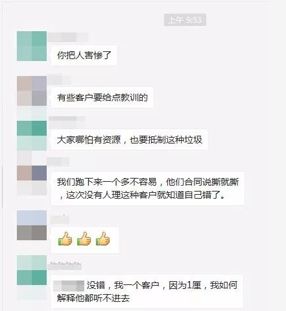The width and height of the screenshot is (286, 311).
Task: Click the 上午 9:53 timestamp label
Action: (x=185, y=20)
